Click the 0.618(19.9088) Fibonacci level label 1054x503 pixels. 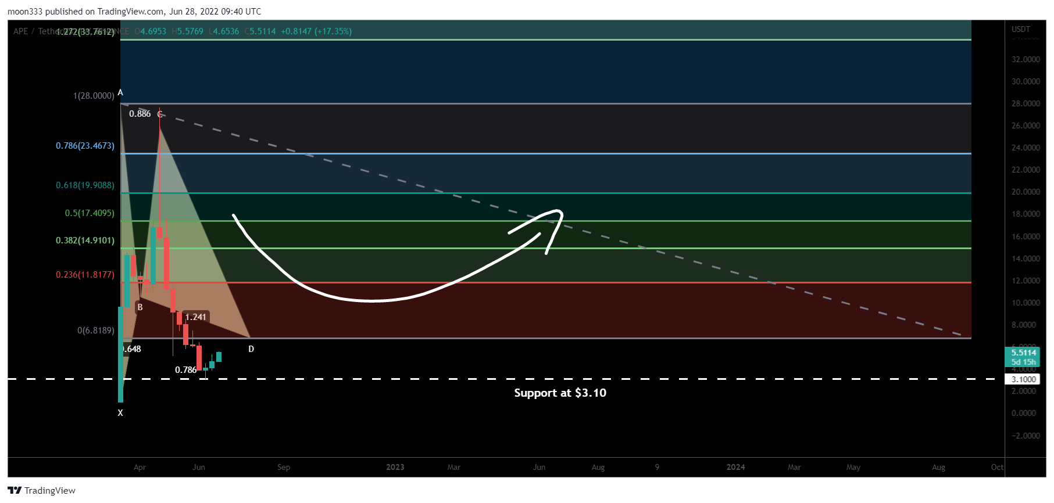pyautogui.click(x=85, y=185)
